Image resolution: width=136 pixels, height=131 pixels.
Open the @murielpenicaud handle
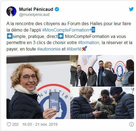[34, 15]
